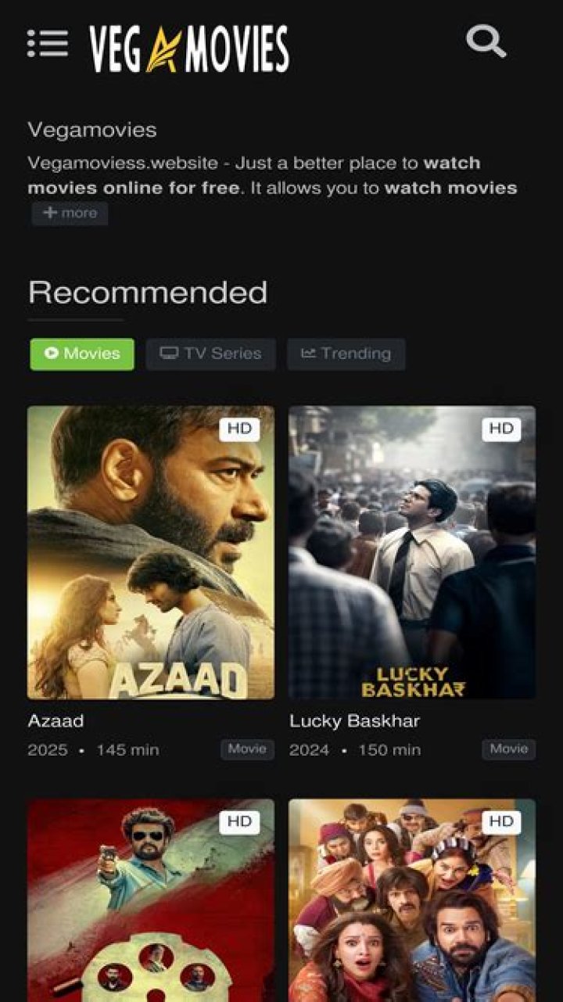Open the hamburger navigation menu

tap(48, 42)
